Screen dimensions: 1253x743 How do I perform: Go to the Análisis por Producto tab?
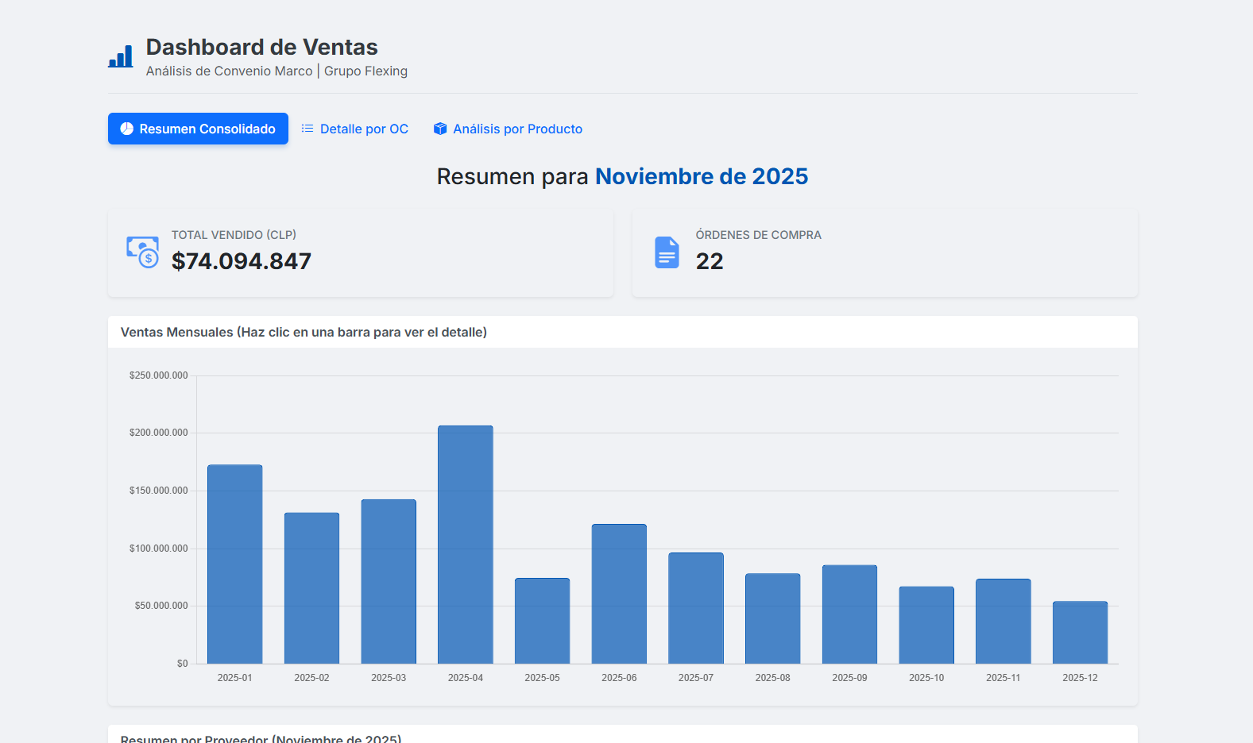click(x=517, y=129)
